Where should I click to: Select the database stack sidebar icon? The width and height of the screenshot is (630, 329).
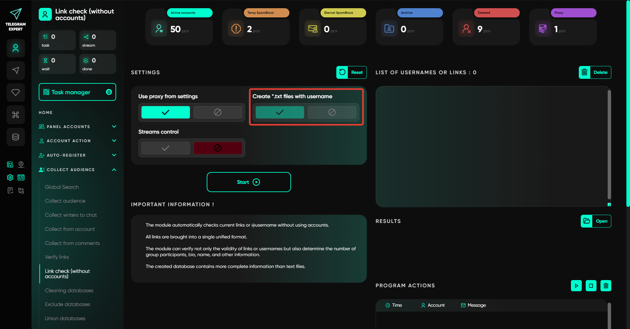tap(15, 137)
